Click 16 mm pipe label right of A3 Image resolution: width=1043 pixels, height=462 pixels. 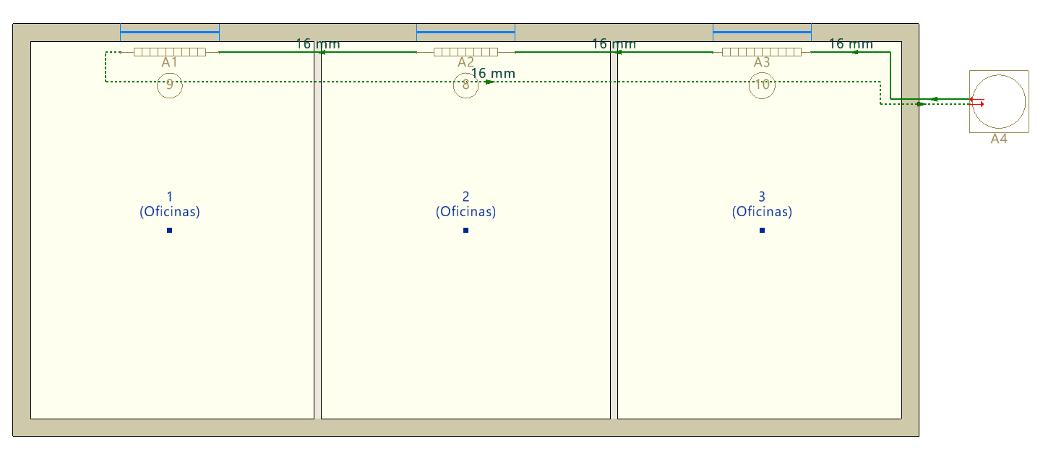pos(851,44)
